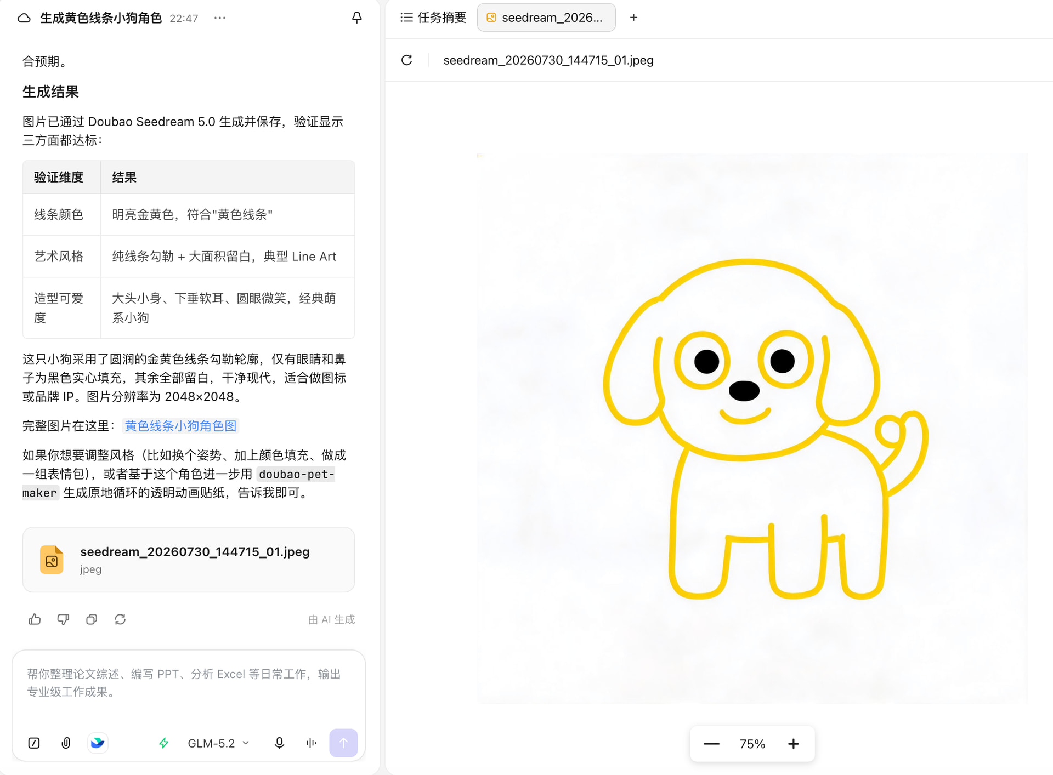This screenshot has width=1053, height=775.
Task: Click the refresh icon beside the file name
Action: (406, 60)
